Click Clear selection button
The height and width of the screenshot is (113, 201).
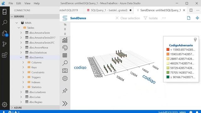(x=128, y=18)
